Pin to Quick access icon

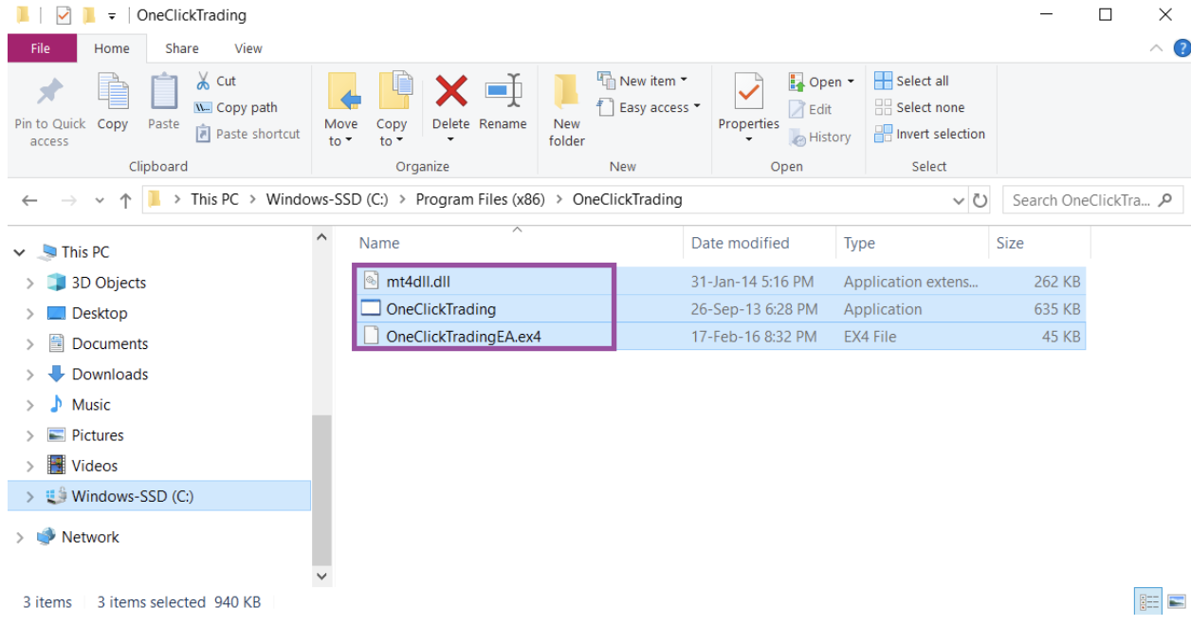point(49,92)
